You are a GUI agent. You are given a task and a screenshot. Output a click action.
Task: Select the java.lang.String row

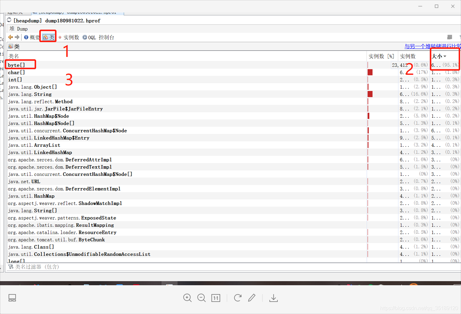pos(233,94)
